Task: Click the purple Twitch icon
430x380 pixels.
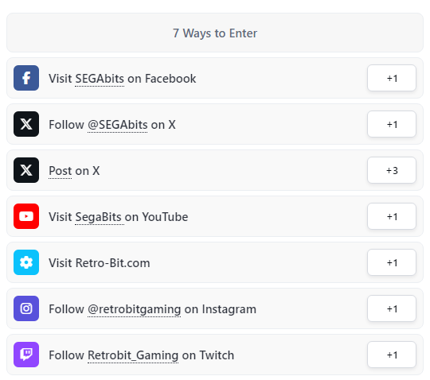Action: point(26,355)
